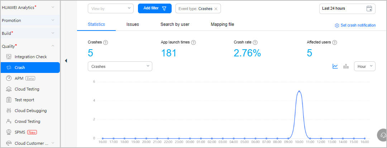Viewport: 387px width, 148px height.
Task: Show help for Crashes metric
Action: (105, 42)
